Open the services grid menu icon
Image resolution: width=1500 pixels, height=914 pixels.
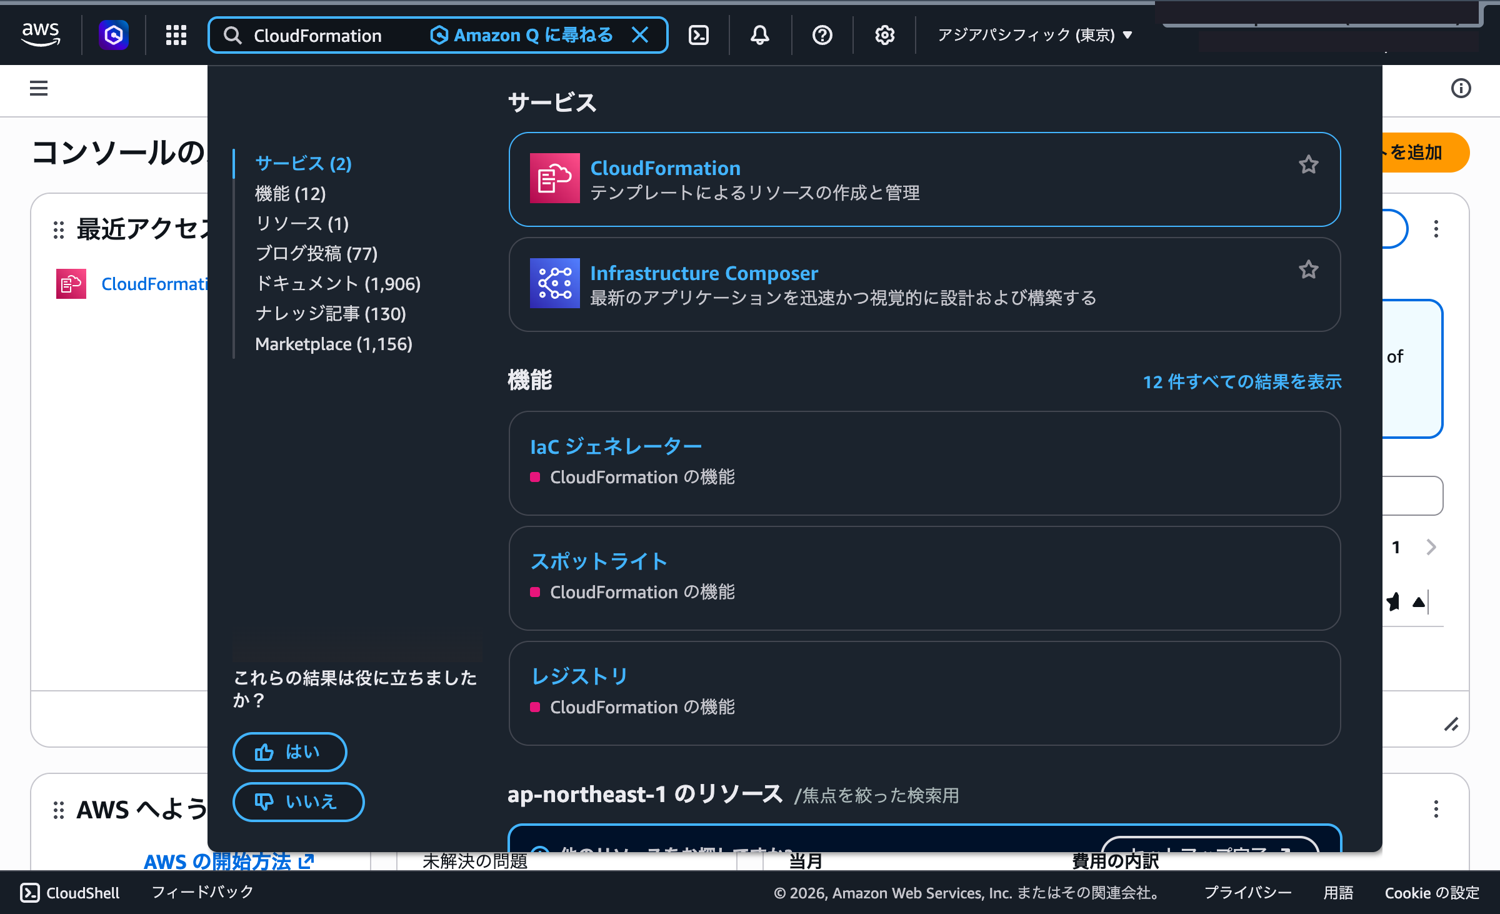click(176, 35)
